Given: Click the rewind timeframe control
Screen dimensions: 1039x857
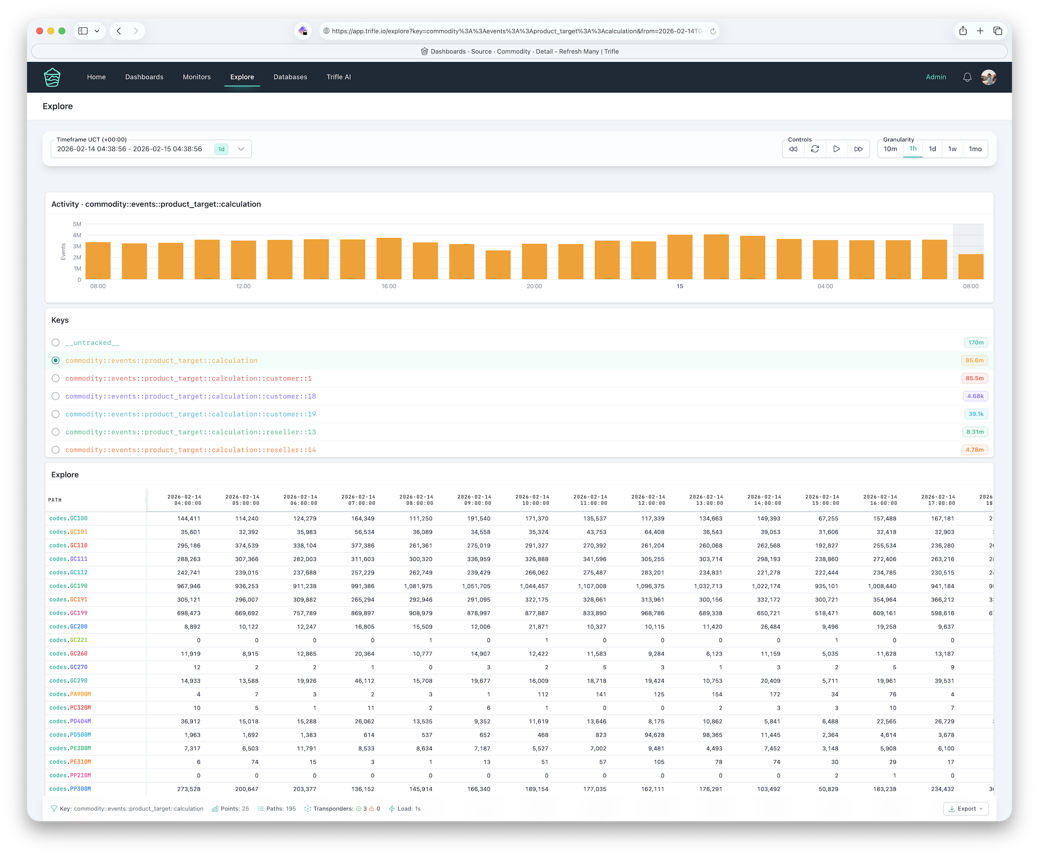Looking at the screenshot, I should 793,149.
